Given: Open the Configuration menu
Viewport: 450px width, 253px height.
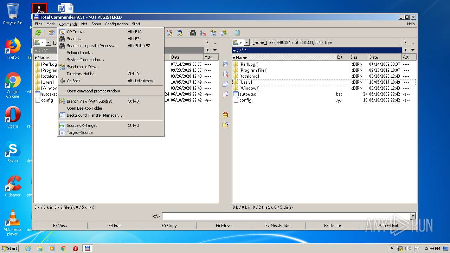Looking at the screenshot, I should (116, 24).
